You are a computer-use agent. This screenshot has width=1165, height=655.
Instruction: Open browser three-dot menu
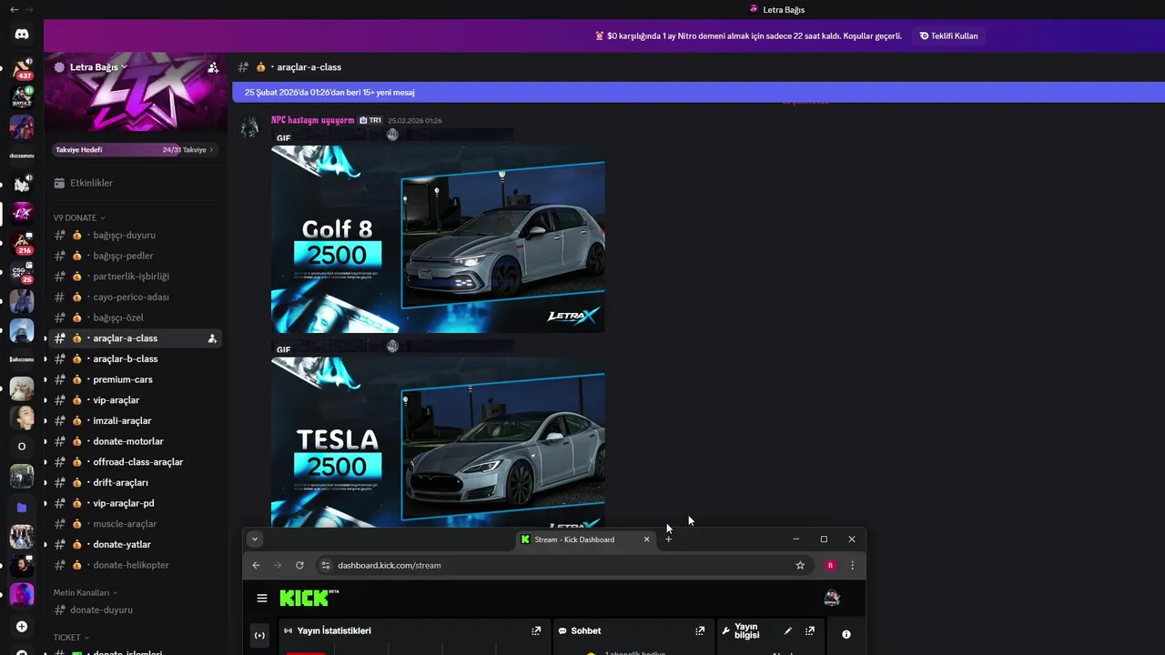(x=852, y=565)
